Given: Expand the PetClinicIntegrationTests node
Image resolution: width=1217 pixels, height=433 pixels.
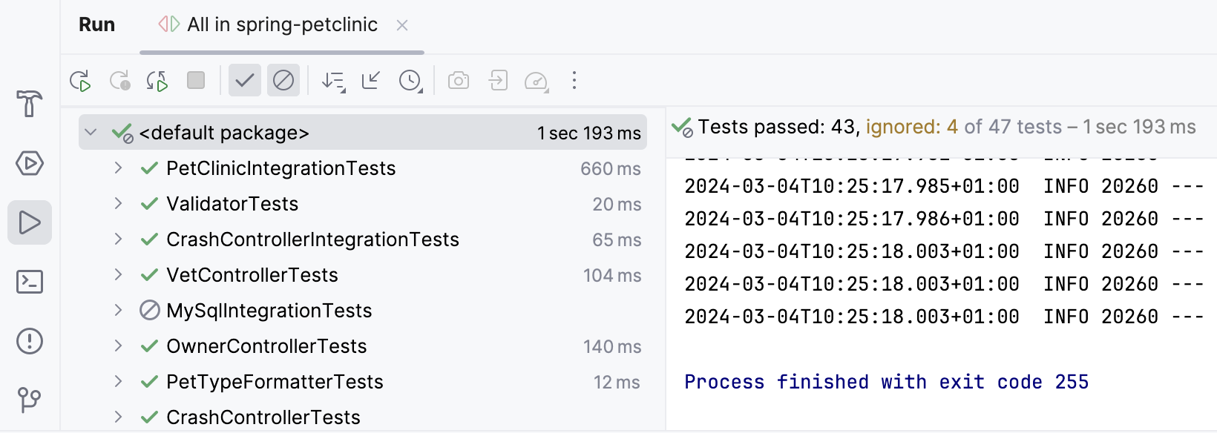Looking at the screenshot, I should point(118,168).
